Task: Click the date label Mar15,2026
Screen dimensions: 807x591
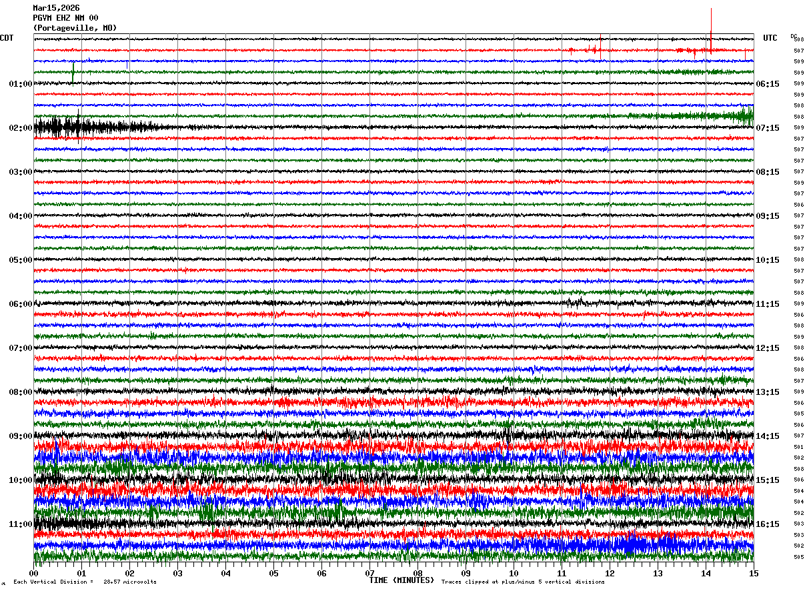Action: coord(56,8)
